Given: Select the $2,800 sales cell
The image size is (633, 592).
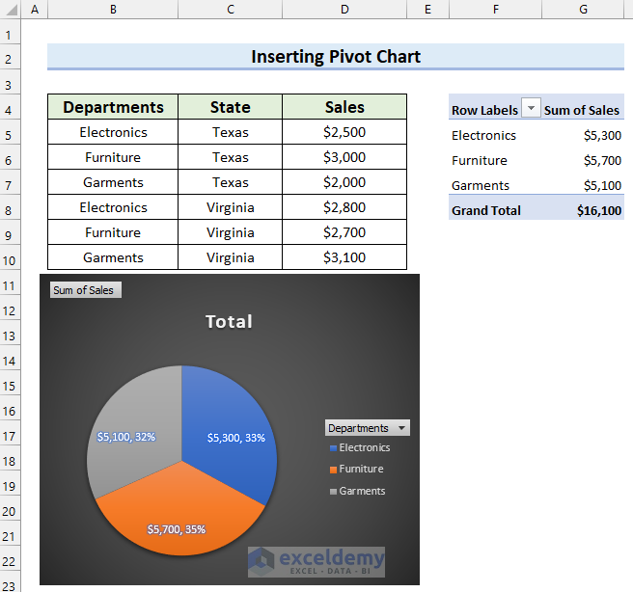Looking at the screenshot, I should point(344,207).
